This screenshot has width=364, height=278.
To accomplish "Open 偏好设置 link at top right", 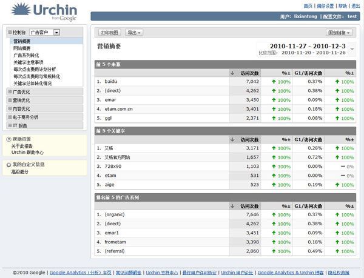I will (x=325, y=6).
